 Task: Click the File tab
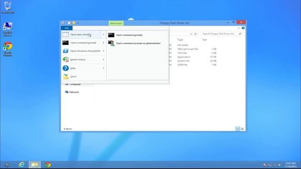pos(67,28)
